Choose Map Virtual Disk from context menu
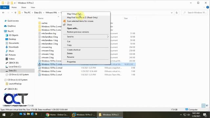 click(86, 14)
